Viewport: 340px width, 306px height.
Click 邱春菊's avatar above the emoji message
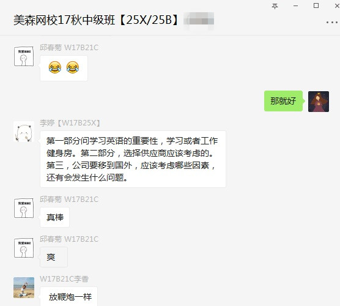(24, 56)
